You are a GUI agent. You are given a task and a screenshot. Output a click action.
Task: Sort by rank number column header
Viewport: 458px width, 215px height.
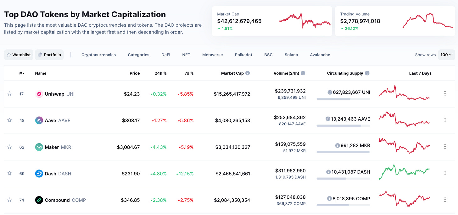click(x=22, y=73)
